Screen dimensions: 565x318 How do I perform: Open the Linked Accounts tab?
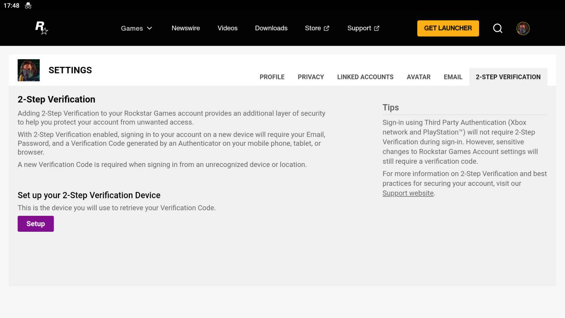(x=365, y=77)
